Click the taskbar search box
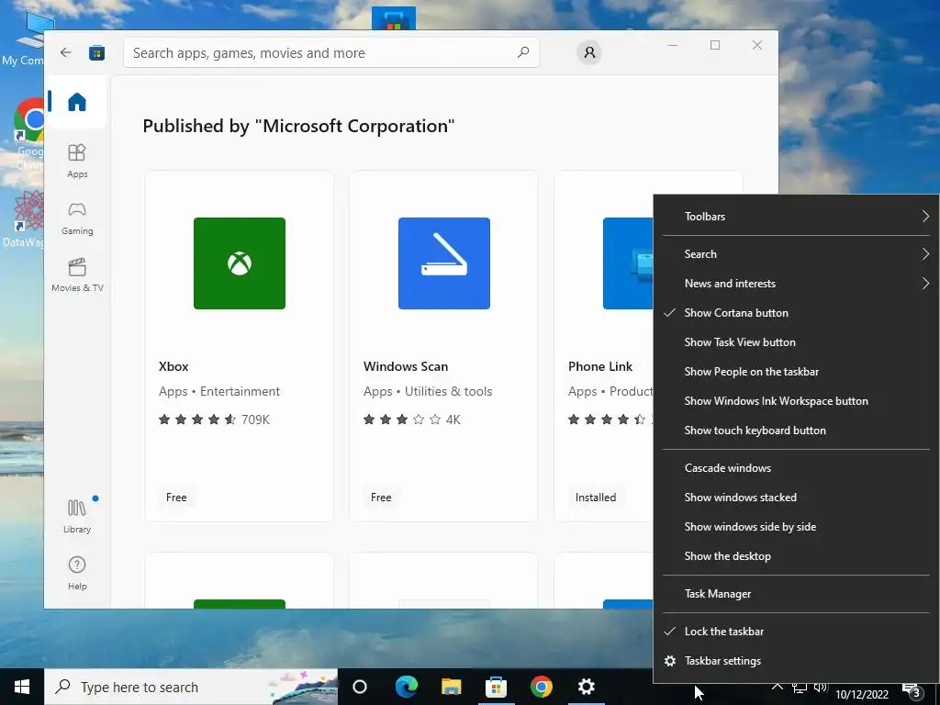Viewport: 940px width, 705px height. (x=191, y=687)
